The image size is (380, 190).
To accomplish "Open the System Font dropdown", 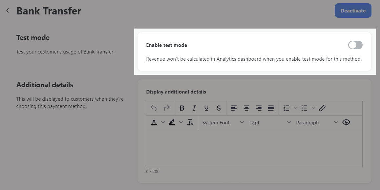I will tap(223, 123).
